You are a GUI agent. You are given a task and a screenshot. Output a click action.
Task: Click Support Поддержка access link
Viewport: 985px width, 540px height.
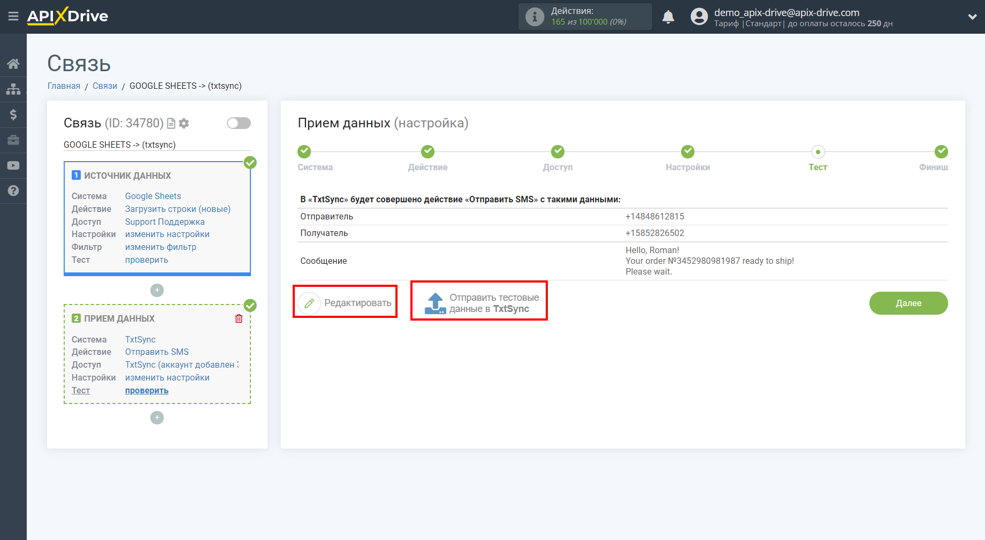(x=165, y=222)
